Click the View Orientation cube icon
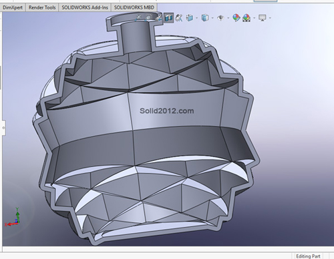Image resolution: width=334 pixels, height=259 pixels. [190, 17]
